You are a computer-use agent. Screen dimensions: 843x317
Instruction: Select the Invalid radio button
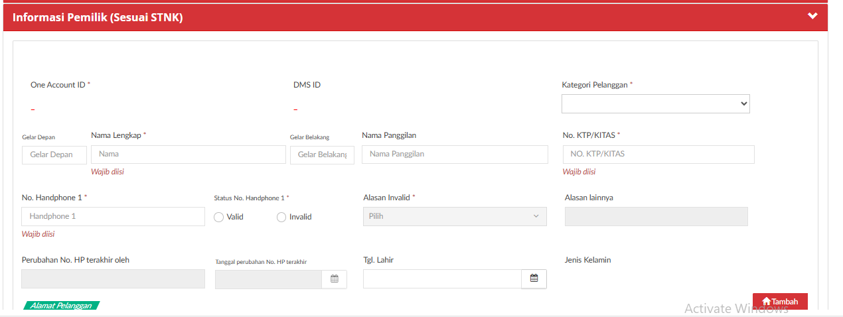(281, 217)
